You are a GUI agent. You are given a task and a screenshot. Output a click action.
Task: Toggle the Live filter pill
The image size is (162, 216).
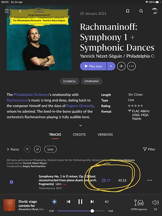(50, 149)
